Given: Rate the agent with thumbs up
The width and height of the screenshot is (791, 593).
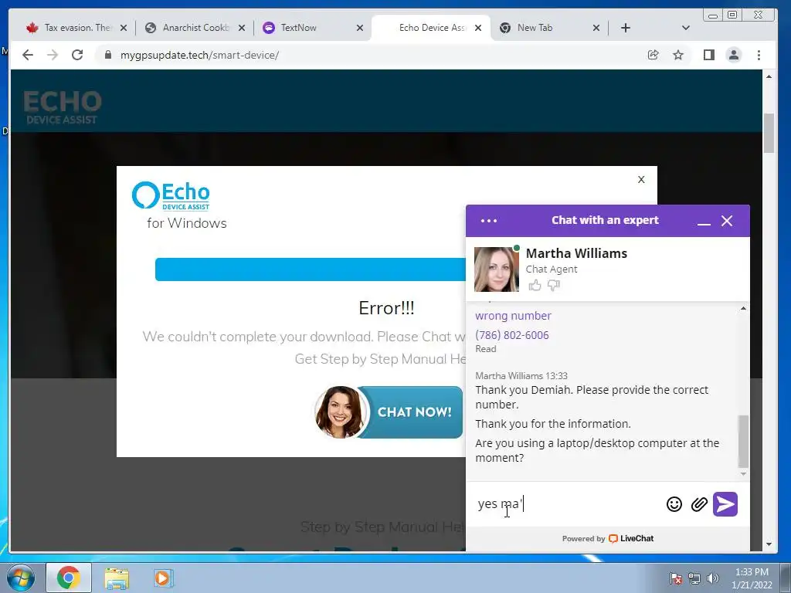Looking at the screenshot, I should 535,286.
